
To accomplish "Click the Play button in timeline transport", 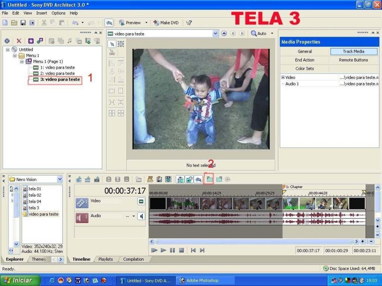I will point(163,250).
